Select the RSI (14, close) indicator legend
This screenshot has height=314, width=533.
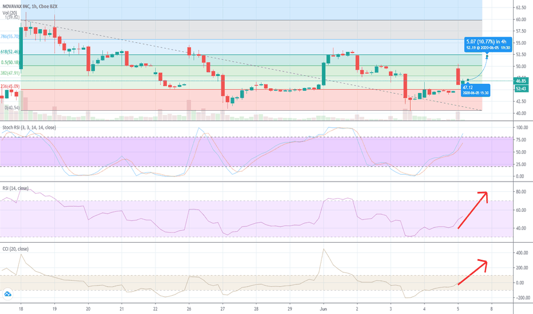tap(15, 188)
